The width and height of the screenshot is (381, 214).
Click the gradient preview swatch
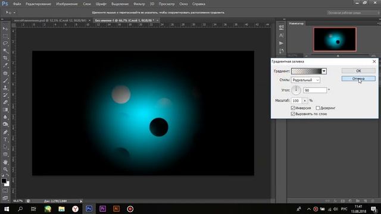307,71
